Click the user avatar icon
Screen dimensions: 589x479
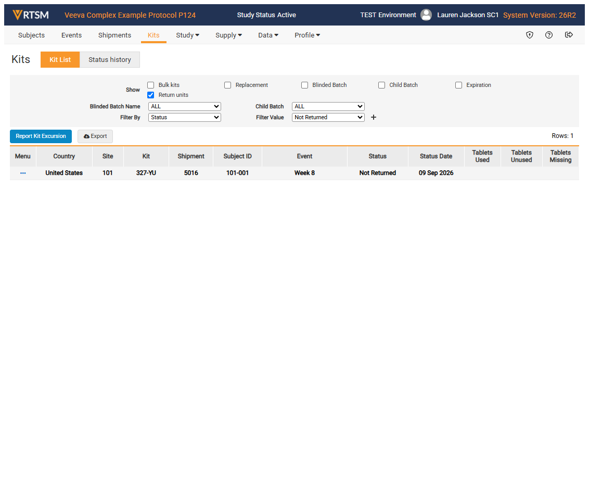426,15
